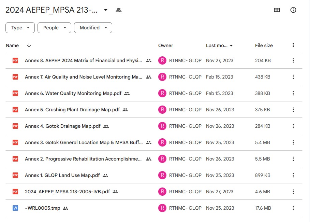Click the PDF icon of Annex 4 Gotok Drainage Map
Screen dimensions: 310x222
tap(15, 126)
